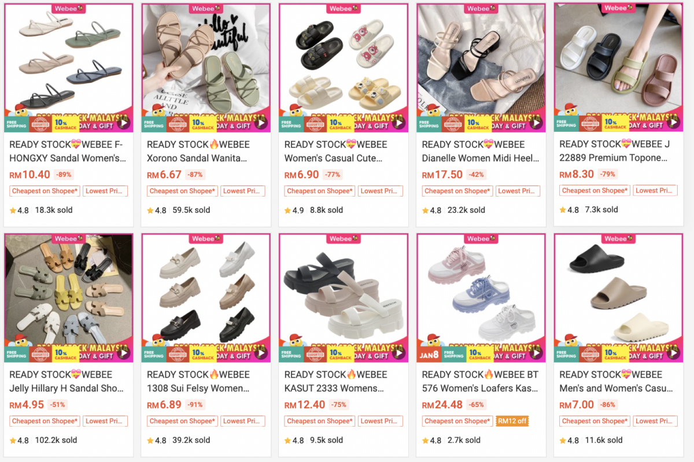
Task: Click -77% discount label on Women's Casual Cute
Action: [x=333, y=174]
